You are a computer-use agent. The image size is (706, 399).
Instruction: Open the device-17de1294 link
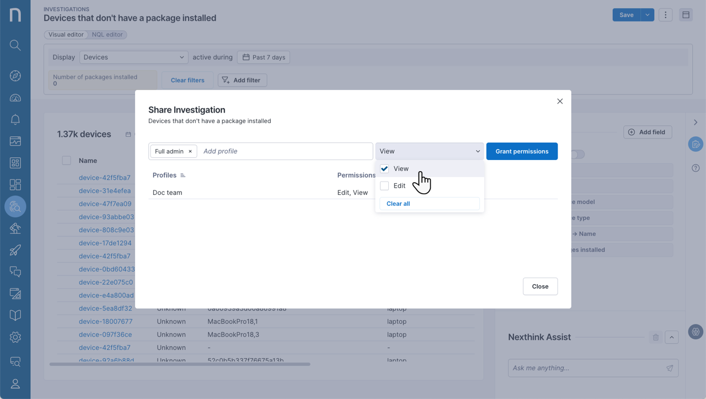coord(105,242)
